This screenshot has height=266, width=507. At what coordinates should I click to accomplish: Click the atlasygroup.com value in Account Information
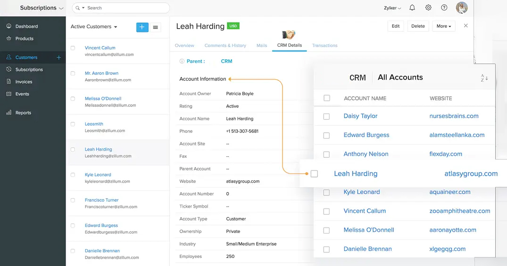[243, 181]
